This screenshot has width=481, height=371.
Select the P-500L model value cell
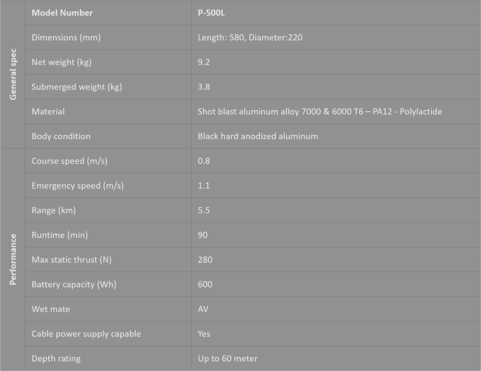[212, 13]
